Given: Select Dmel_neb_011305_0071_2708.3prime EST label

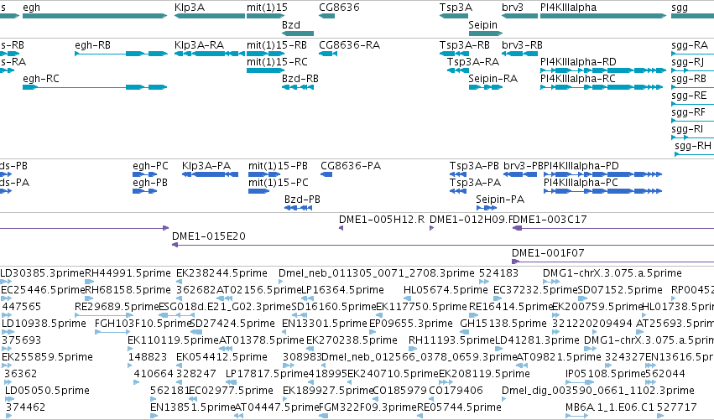Looking at the screenshot, I should coord(377,273).
